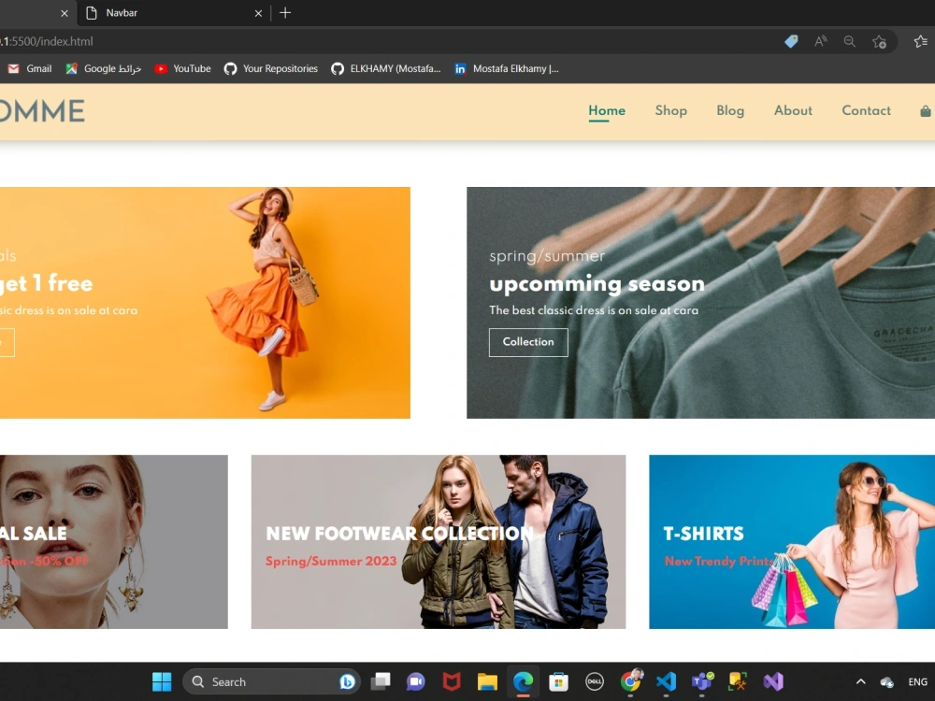935x701 pixels.
Task: Switch to the Navbar browser tab
Action: pyautogui.click(x=173, y=13)
